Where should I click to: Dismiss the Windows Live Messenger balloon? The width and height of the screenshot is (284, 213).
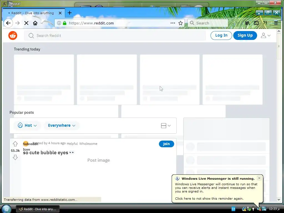coord(259,178)
